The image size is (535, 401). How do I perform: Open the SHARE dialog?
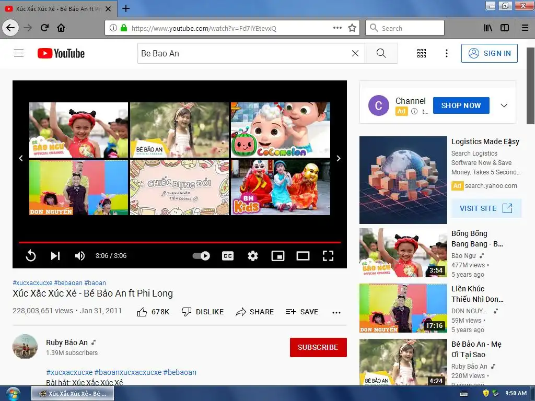[255, 312]
